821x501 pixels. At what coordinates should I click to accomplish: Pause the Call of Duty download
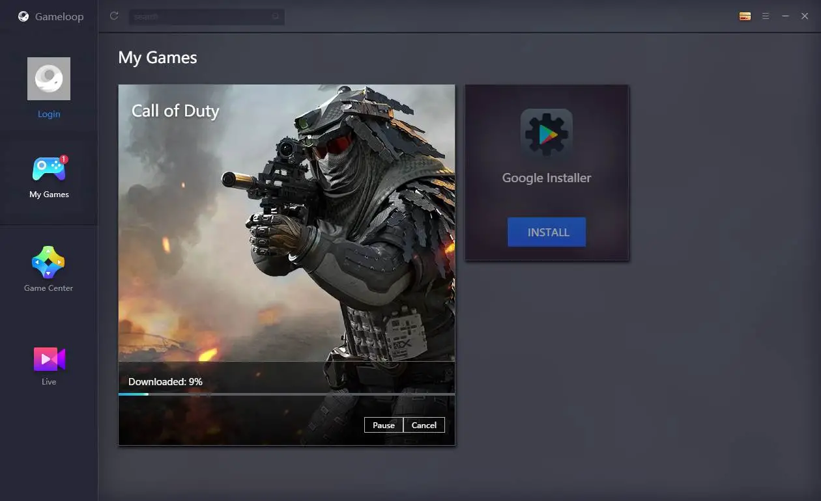tap(384, 425)
